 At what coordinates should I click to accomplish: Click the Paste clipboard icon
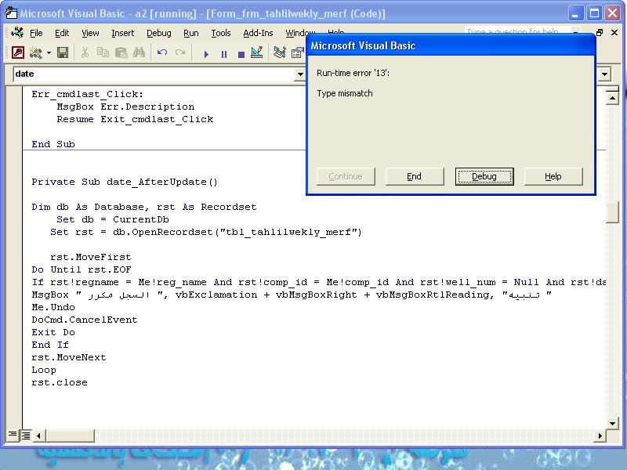(121, 52)
